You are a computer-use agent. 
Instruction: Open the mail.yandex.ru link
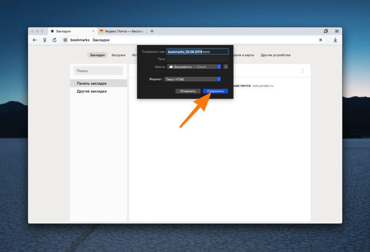263,86
